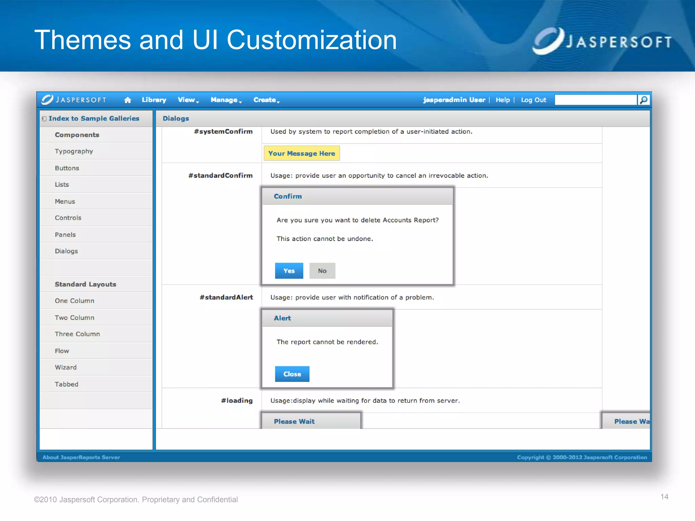Open the Library menu item

click(154, 100)
